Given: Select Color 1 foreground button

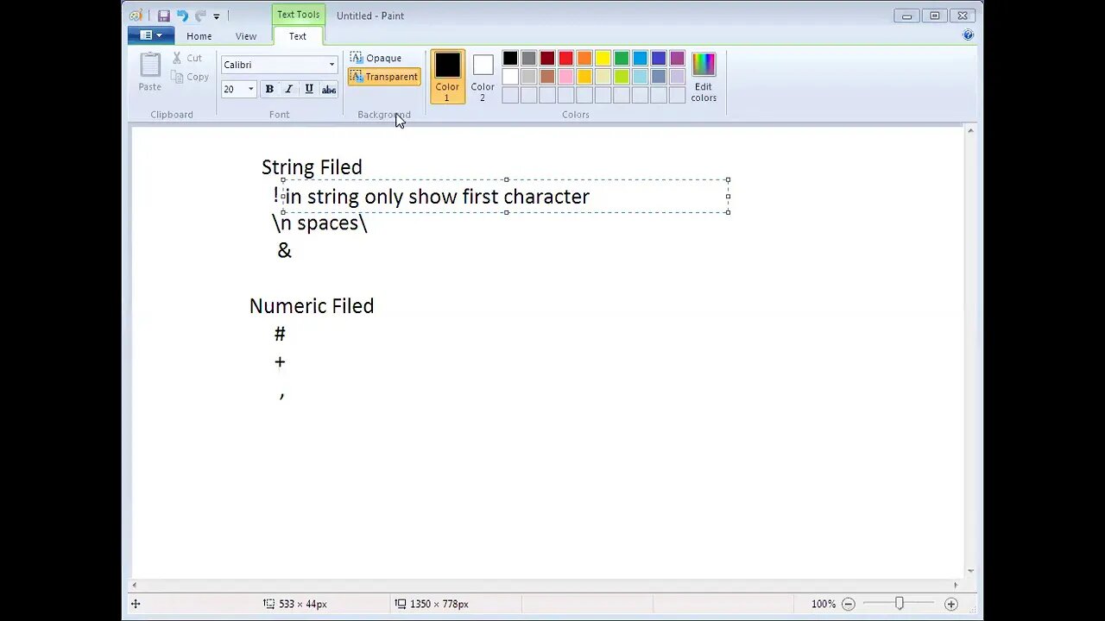Looking at the screenshot, I should 447,76.
